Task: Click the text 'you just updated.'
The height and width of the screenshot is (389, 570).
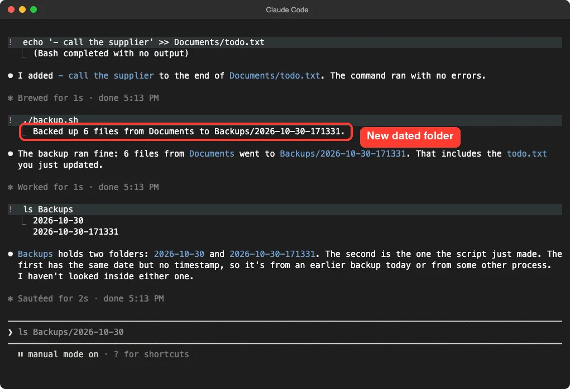Action: (60, 165)
